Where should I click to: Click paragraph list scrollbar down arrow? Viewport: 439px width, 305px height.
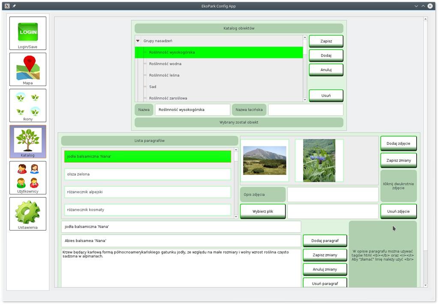tap(236, 217)
